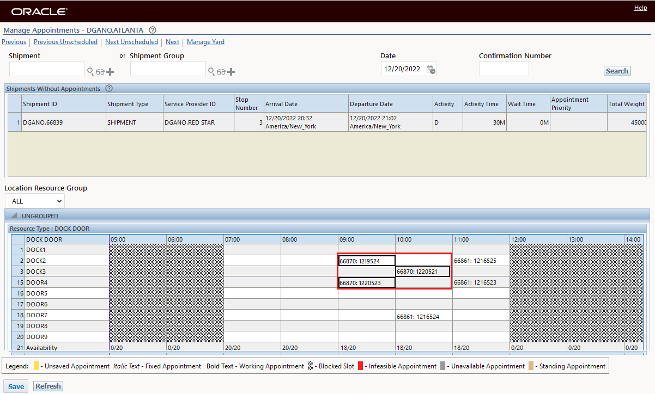Viewport: 655px width, 394px height.
Task: Open the Location Resource Group dropdown
Action: (34, 201)
